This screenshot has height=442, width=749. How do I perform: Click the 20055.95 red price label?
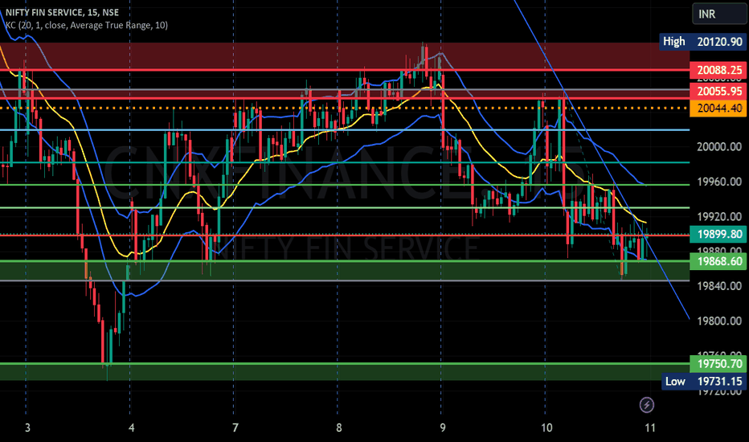pyautogui.click(x=718, y=92)
